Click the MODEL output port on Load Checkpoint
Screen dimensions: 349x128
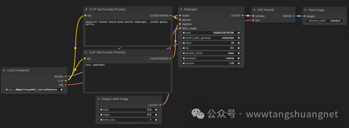click(x=65, y=77)
